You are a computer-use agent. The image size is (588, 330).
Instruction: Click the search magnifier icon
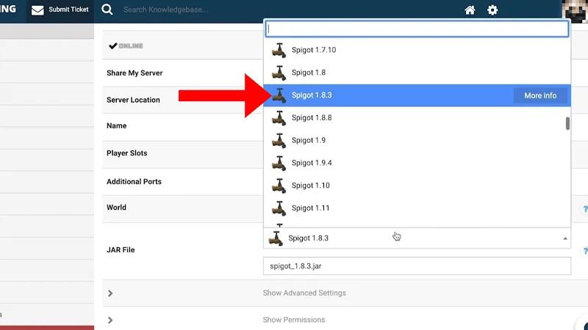pos(107,10)
